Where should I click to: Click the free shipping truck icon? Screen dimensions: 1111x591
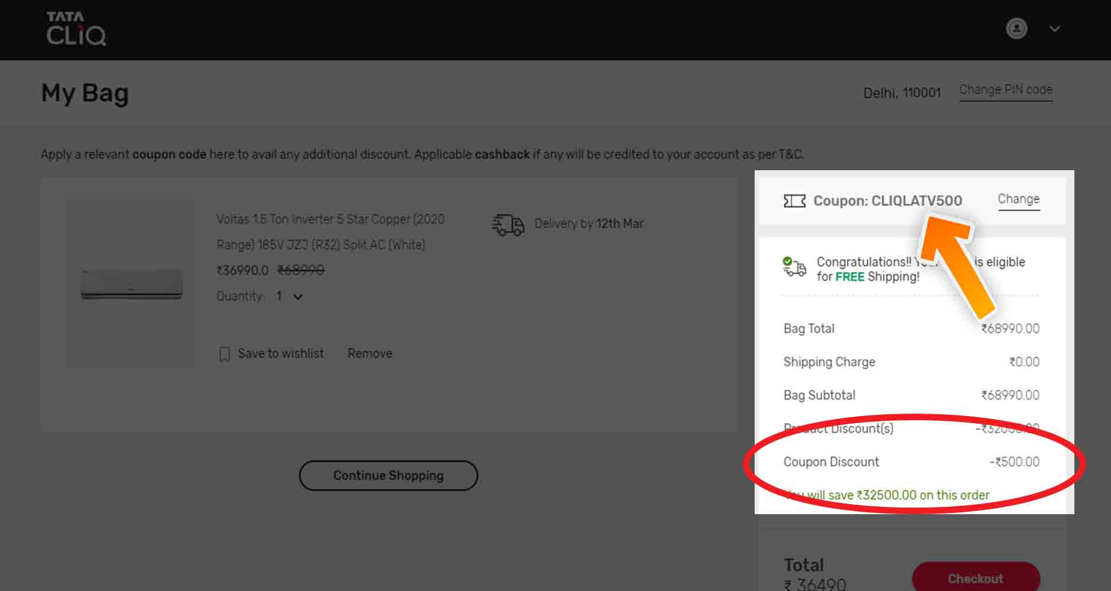(x=794, y=267)
